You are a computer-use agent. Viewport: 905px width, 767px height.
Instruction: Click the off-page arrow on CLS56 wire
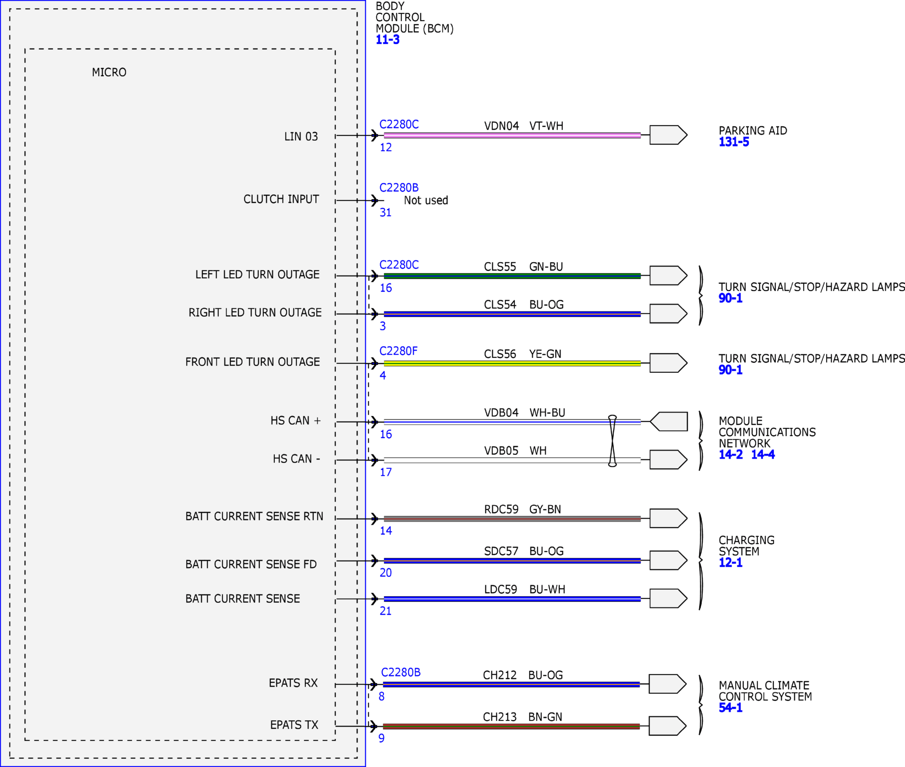[x=668, y=363]
